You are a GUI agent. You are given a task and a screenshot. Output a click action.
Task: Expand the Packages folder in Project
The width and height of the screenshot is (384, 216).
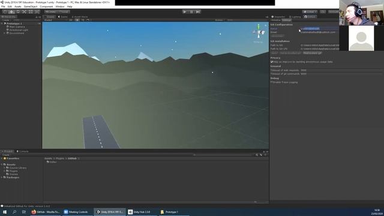(x=2, y=178)
